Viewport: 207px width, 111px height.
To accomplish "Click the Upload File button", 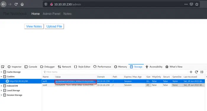I will click(x=54, y=26).
